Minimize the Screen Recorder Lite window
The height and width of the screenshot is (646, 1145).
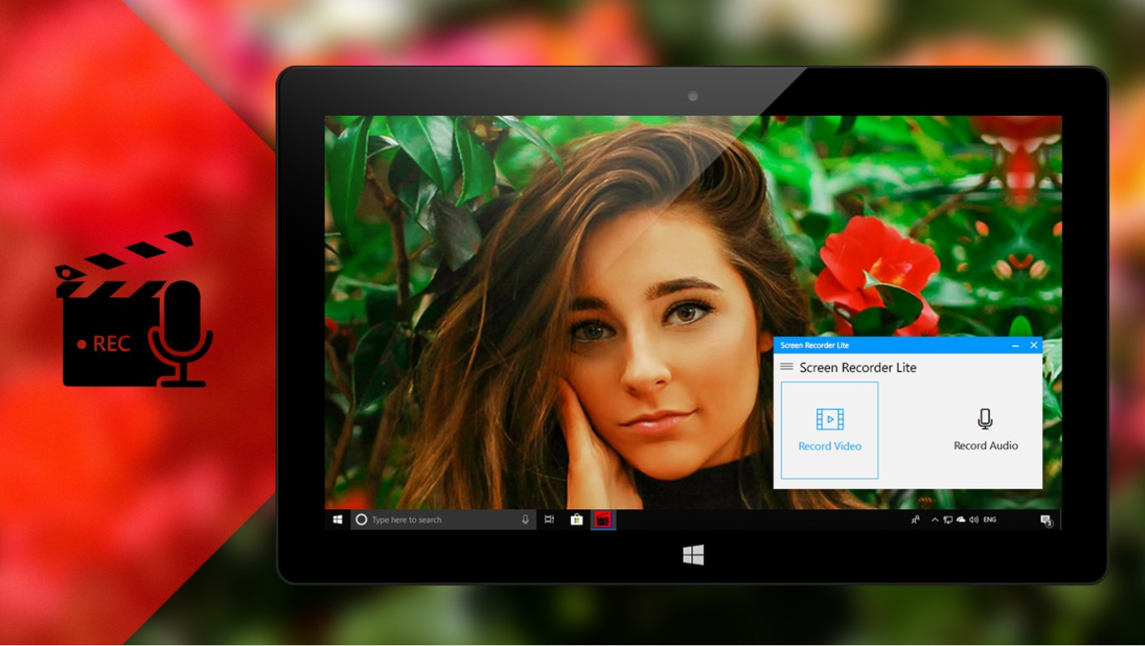(1015, 345)
